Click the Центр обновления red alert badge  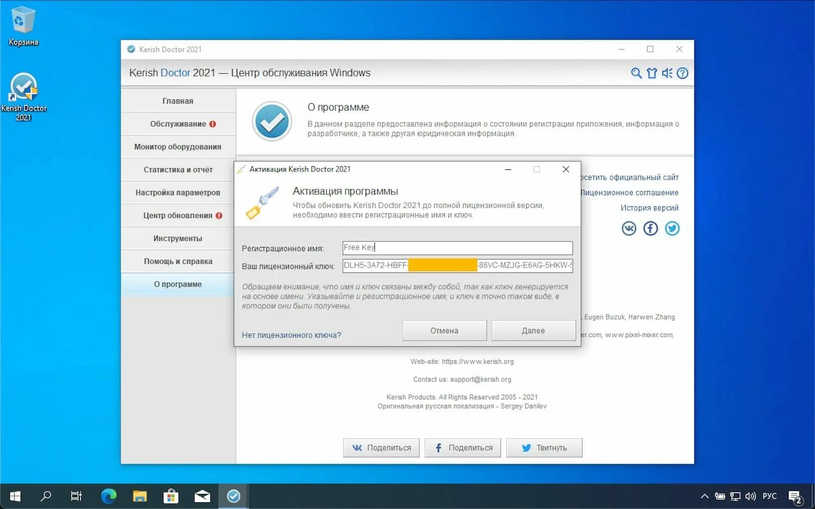[219, 215]
